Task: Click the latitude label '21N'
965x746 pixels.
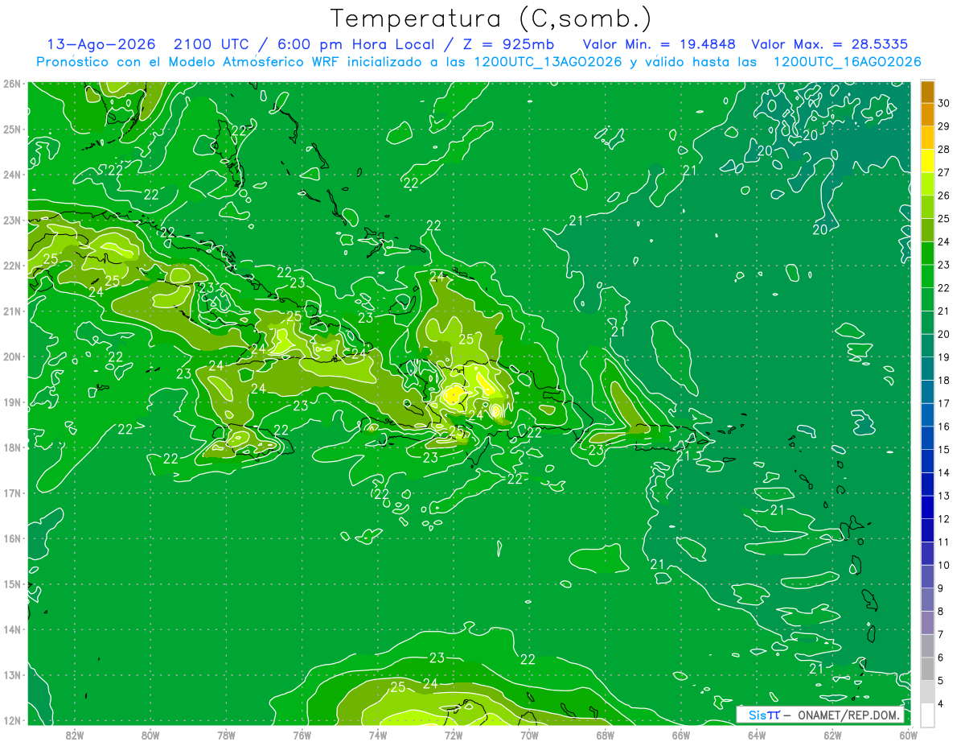Action: [x=11, y=311]
